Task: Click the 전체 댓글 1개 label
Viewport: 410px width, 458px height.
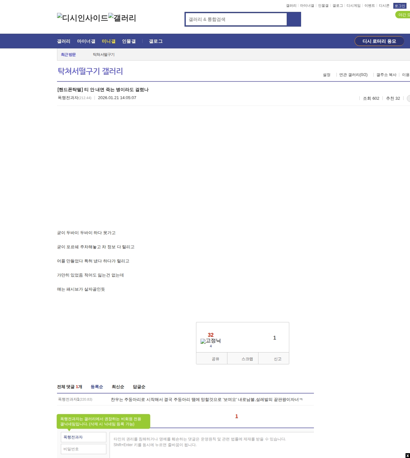Action: tap(70, 387)
